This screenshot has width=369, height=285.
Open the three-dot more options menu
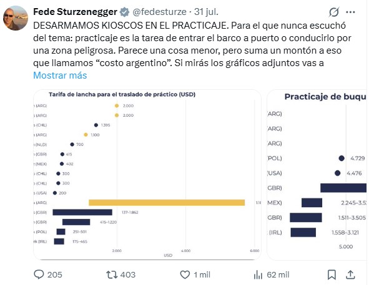tap(350, 12)
